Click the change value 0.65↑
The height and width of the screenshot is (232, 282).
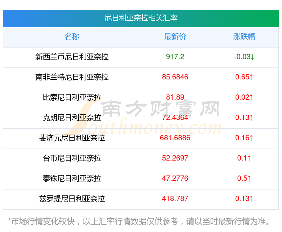(x=244, y=77)
